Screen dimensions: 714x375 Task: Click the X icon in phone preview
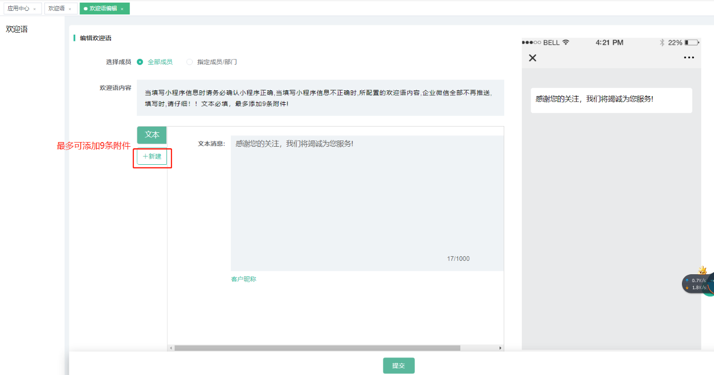click(x=533, y=58)
